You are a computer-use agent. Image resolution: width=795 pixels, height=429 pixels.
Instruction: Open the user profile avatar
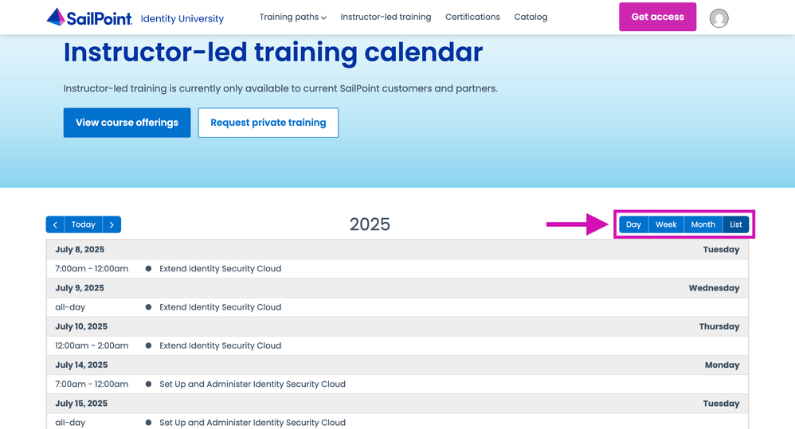(x=719, y=18)
